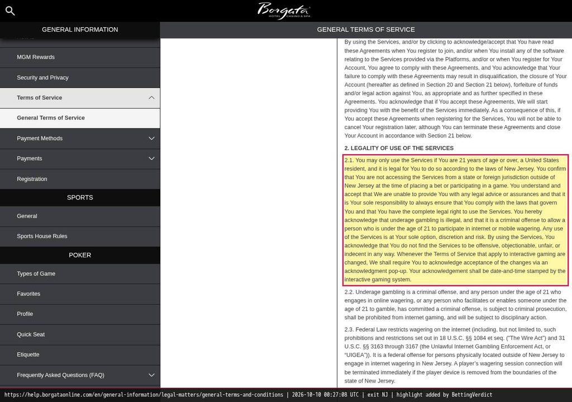Viewport: 572px width, 402px height.
Task: Open Security and Privacy
Action: (80, 78)
